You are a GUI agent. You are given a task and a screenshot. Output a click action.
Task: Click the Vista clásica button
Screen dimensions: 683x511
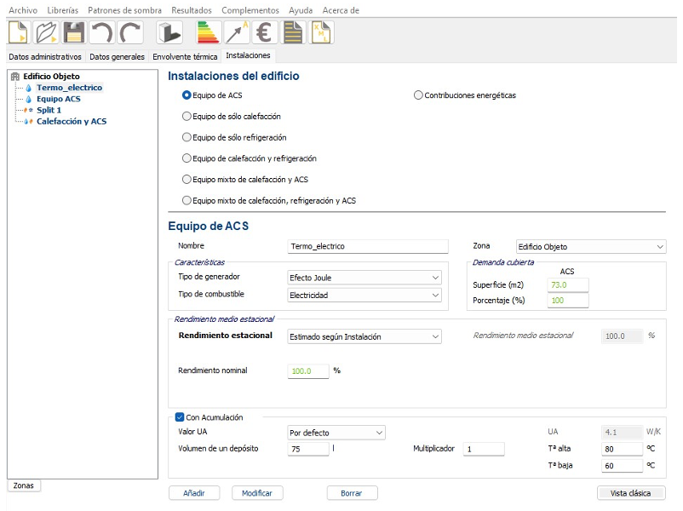(x=631, y=493)
